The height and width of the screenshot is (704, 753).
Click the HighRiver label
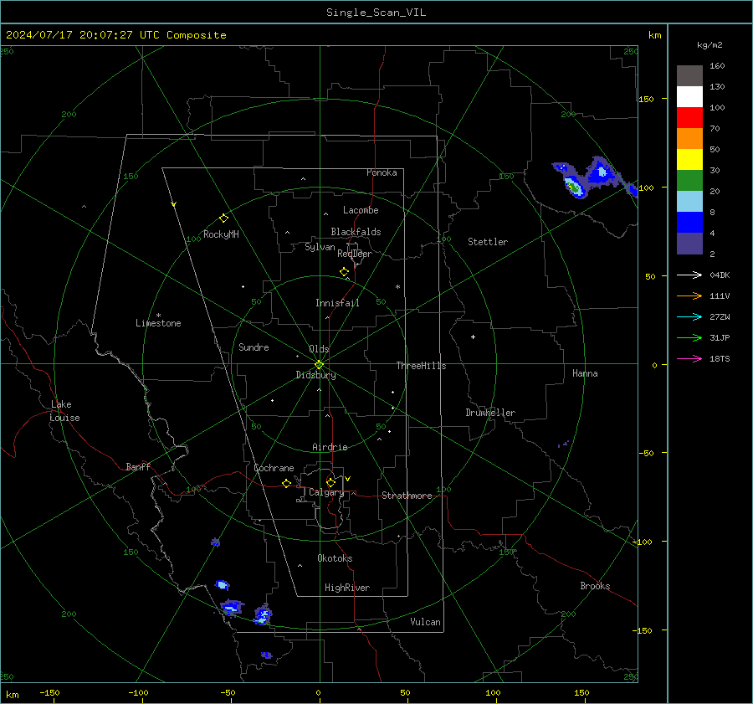click(x=347, y=588)
